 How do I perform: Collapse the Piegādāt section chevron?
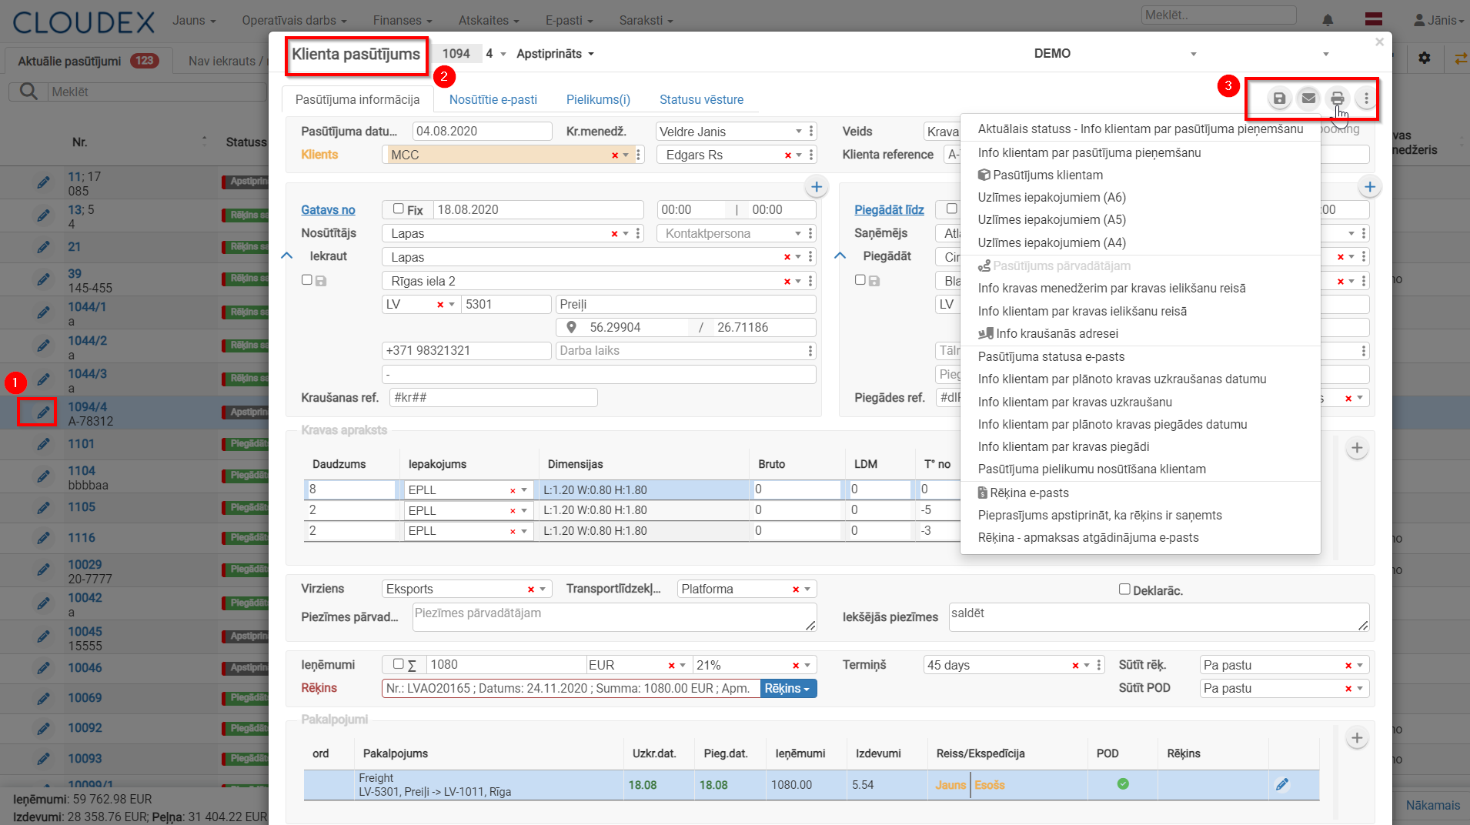[x=840, y=256]
